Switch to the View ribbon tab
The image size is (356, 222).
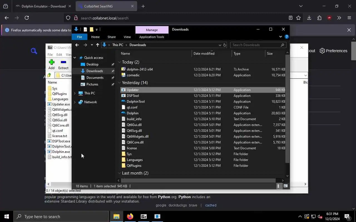click(x=127, y=37)
